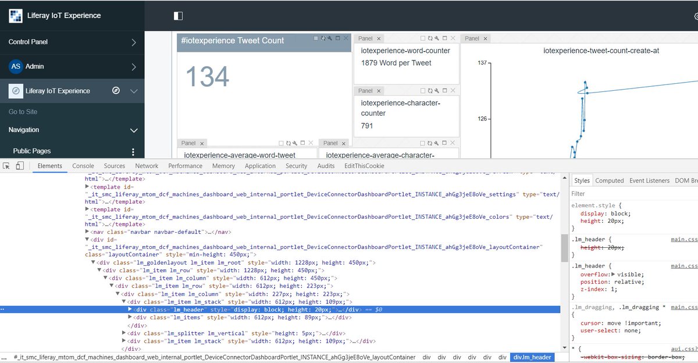Maximize the #iotexperience Tweet Count panel

coord(337,38)
